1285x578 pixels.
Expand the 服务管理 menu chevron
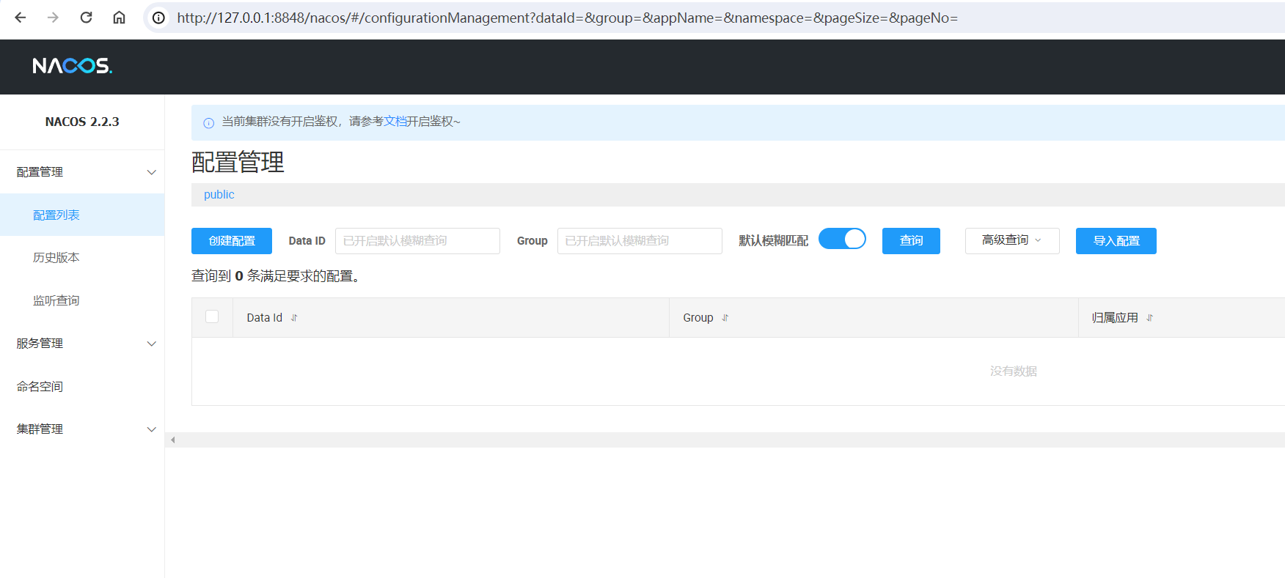click(152, 344)
